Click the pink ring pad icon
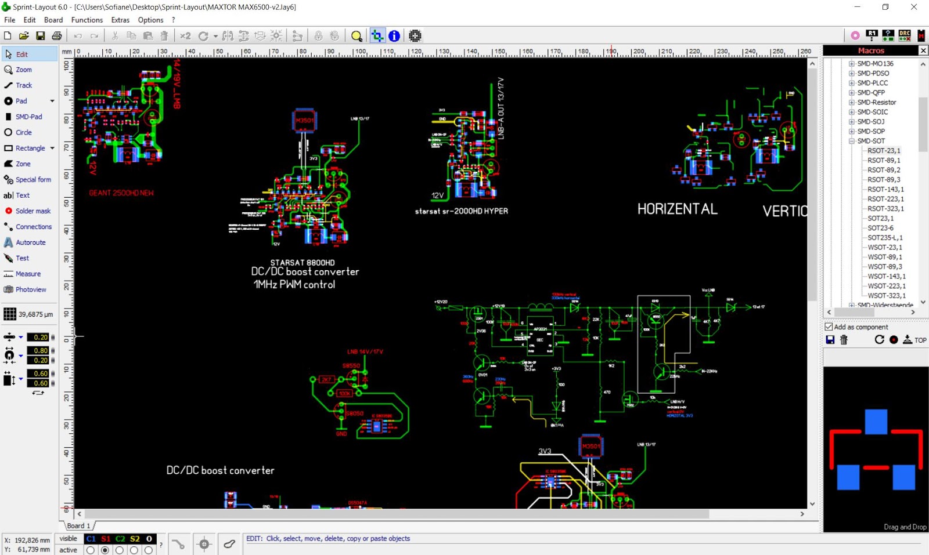The height and width of the screenshot is (555, 929). 855,35
